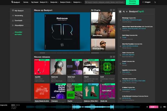Click Won't Be Possible track title
Viewport: 167px width, 111px height.
[x=132, y=44]
